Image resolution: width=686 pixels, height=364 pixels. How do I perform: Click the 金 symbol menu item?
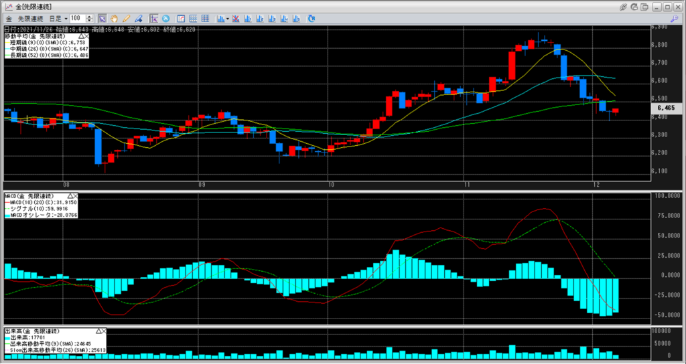point(9,18)
